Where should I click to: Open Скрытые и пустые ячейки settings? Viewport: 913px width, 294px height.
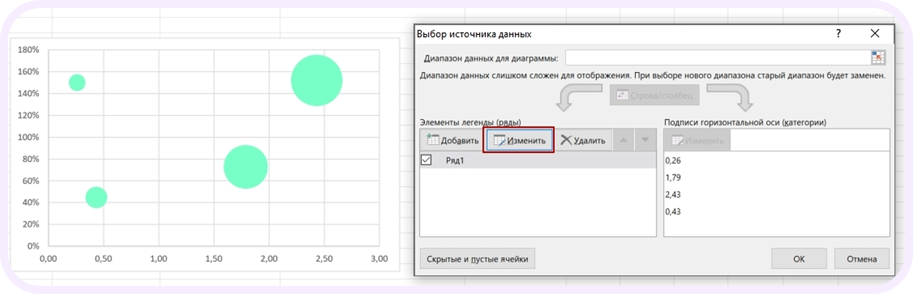(478, 259)
